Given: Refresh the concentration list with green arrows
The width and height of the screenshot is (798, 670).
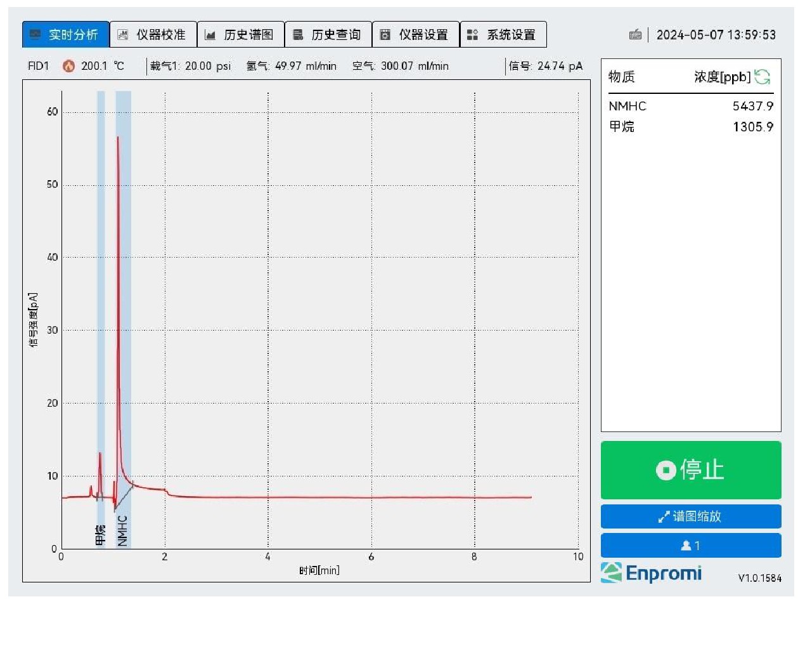Looking at the screenshot, I should 763,77.
